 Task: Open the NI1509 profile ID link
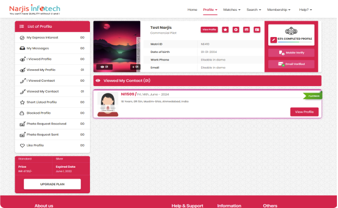128,94
